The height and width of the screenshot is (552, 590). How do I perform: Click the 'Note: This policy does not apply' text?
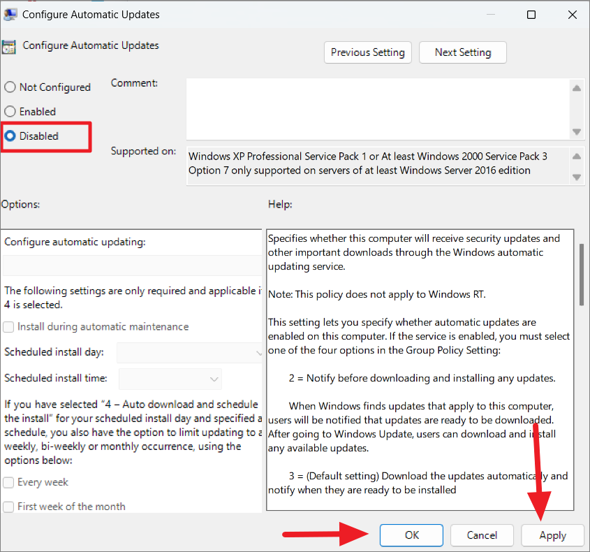[376, 294]
